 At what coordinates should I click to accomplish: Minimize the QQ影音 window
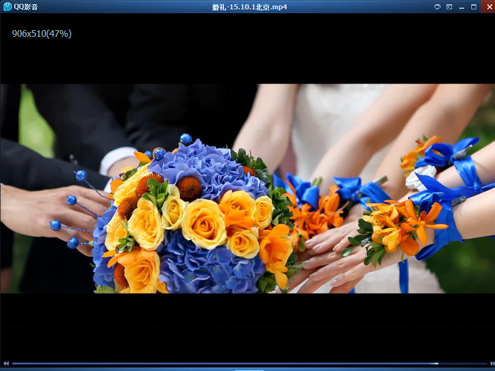[x=461, y=7]
